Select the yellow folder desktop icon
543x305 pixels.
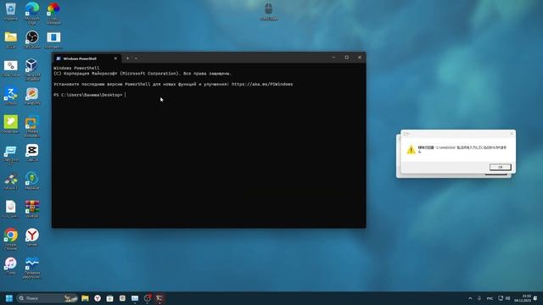(11, 39)
